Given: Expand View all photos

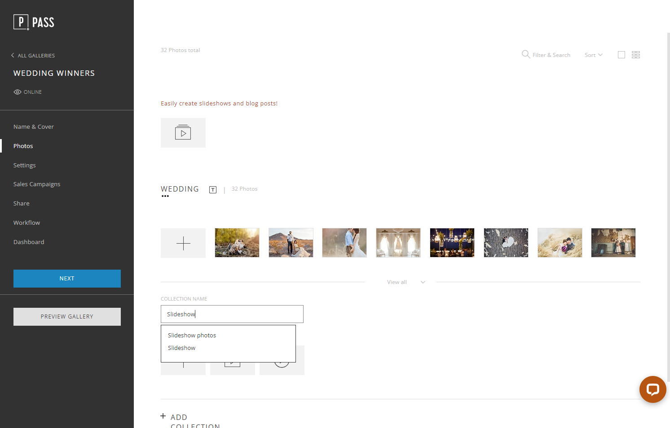Looking at the screenshot, I should [406, 282].
